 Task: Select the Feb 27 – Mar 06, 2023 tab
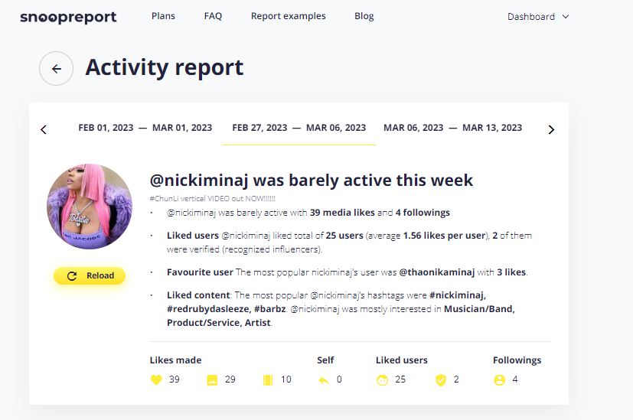(x=299, y=128)
